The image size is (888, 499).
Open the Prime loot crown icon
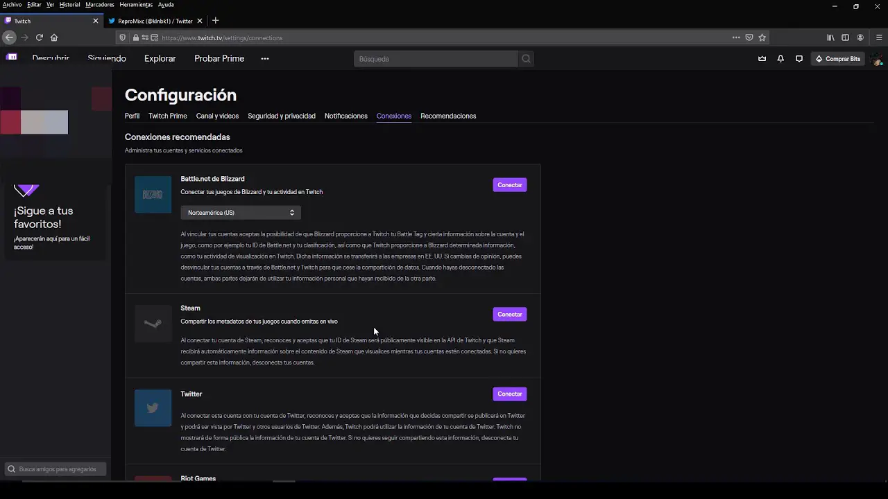762,59
